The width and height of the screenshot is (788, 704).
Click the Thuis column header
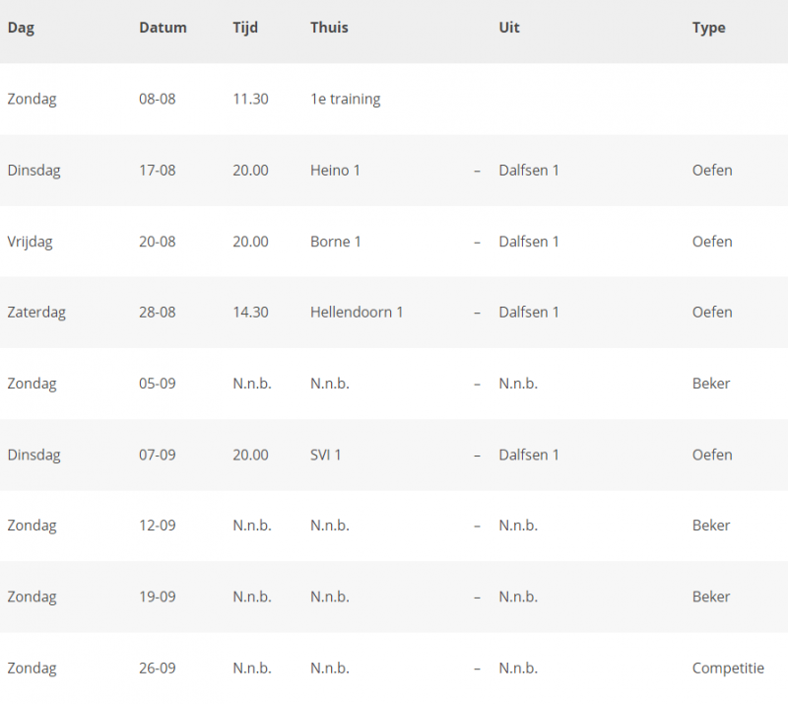[x=329, y=28]
